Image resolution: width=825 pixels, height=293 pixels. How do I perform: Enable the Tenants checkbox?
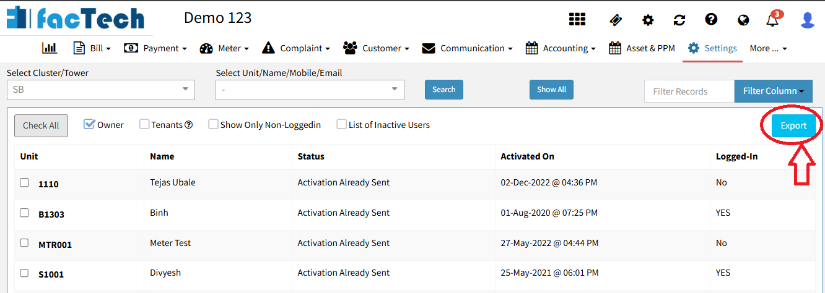[x=144, y=124]
